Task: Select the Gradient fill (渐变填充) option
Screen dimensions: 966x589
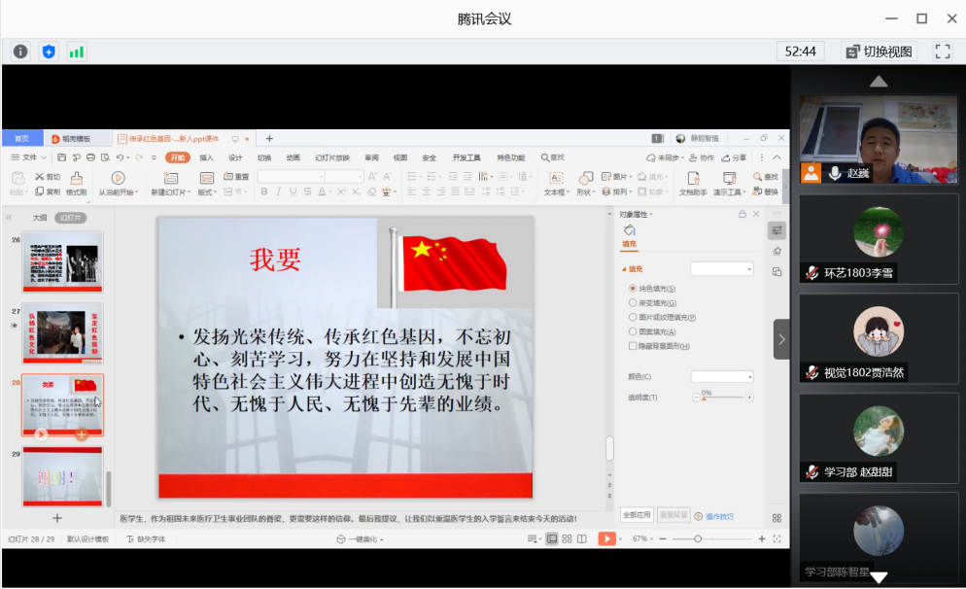Action: pos(633,302)
